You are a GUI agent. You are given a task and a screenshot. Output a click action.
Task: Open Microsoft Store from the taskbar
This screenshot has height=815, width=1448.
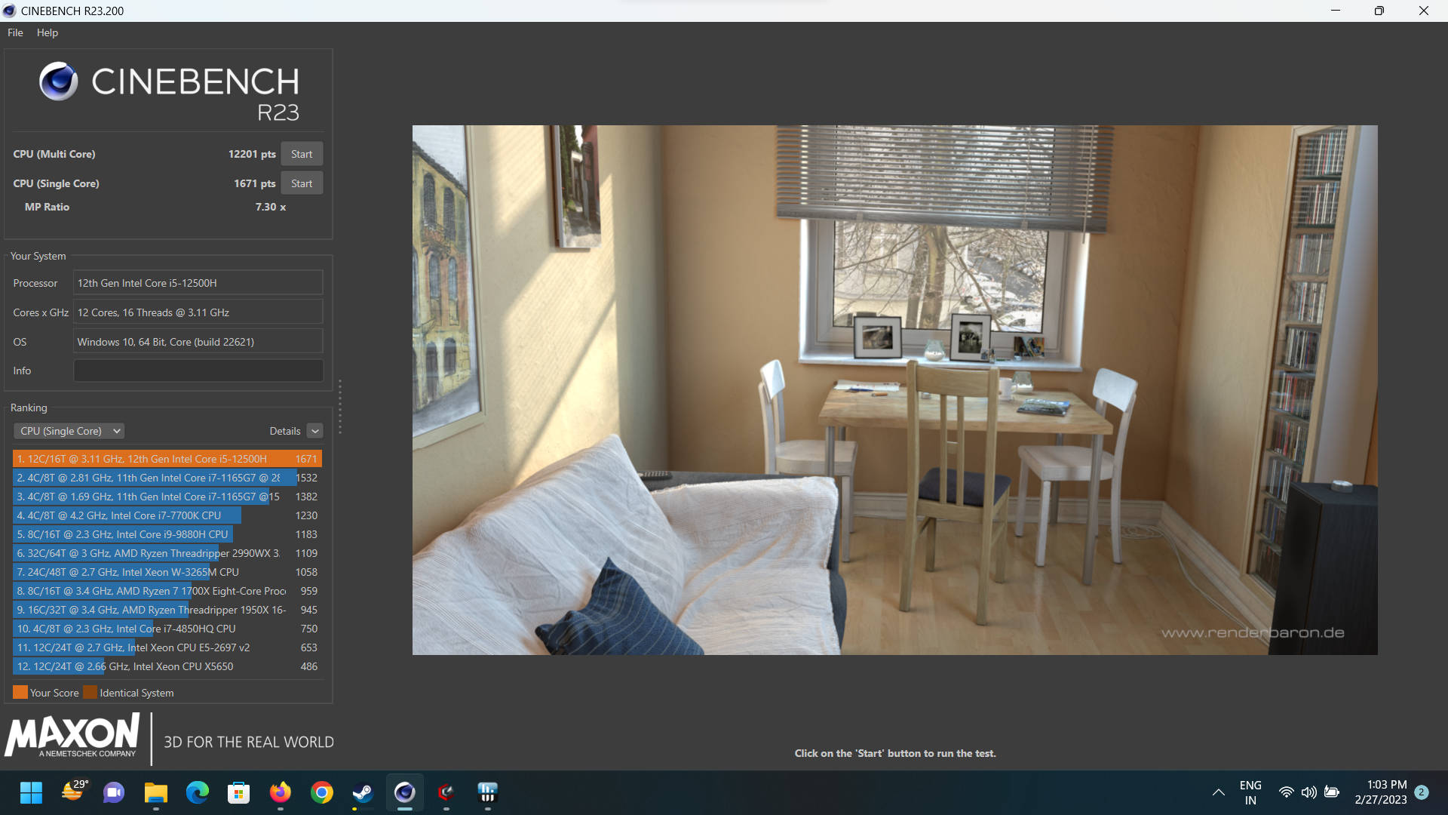click(x=238, y=792)
